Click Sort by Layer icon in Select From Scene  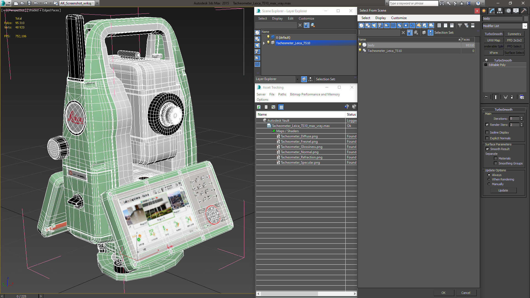click(424, 33)
